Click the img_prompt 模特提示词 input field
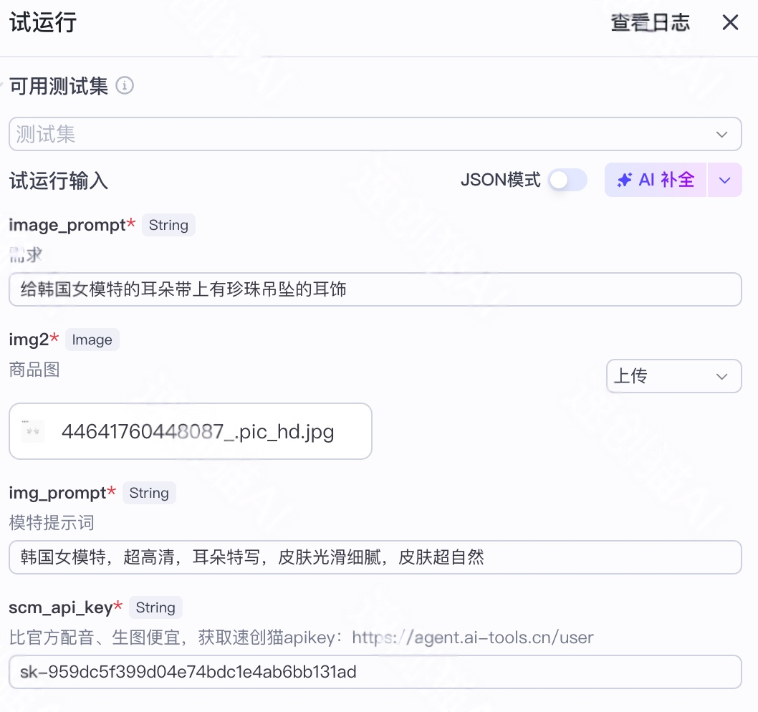Screen dimensions: 758x712 point(375,557)
